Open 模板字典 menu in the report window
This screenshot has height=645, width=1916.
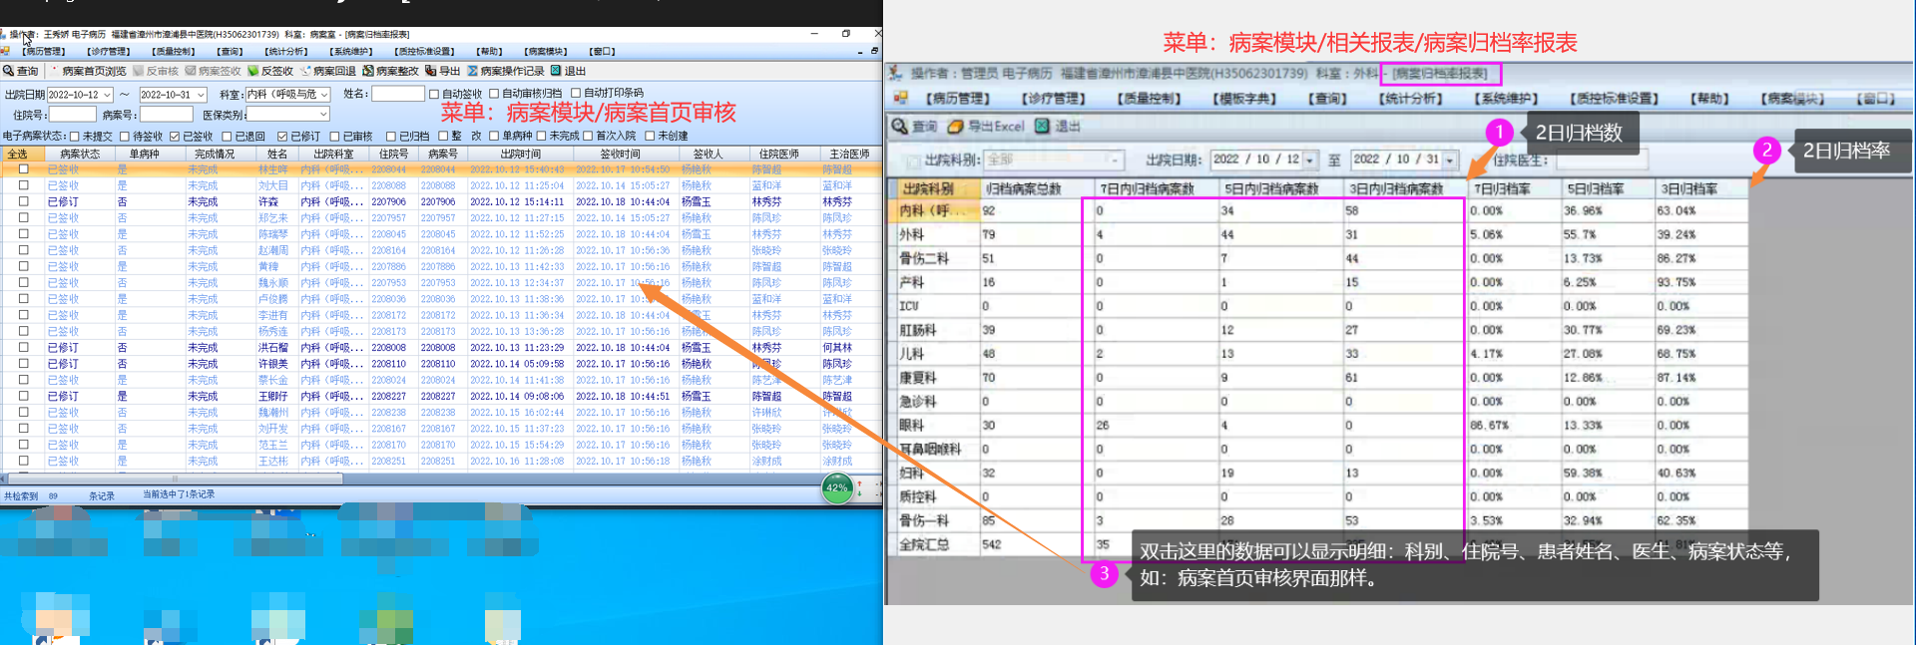pos(1244,99)
